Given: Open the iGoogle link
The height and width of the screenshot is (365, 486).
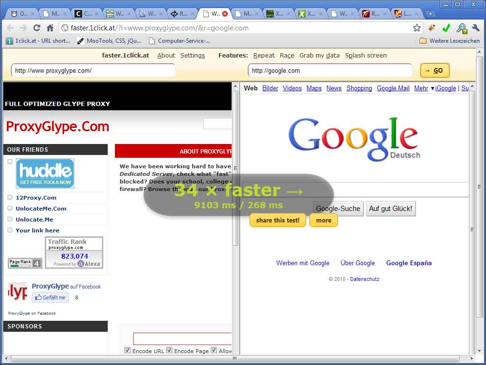Looking at the screenshot, I should point(445,88).
